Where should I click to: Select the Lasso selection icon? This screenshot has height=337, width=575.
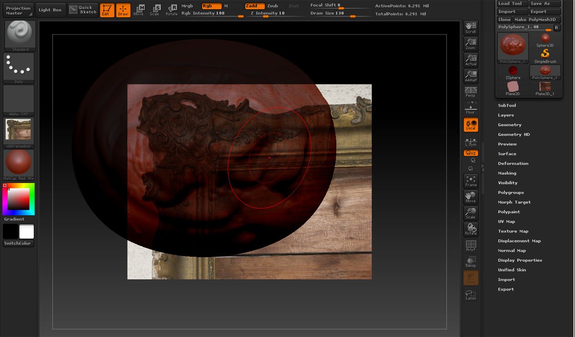click(471, 294)
